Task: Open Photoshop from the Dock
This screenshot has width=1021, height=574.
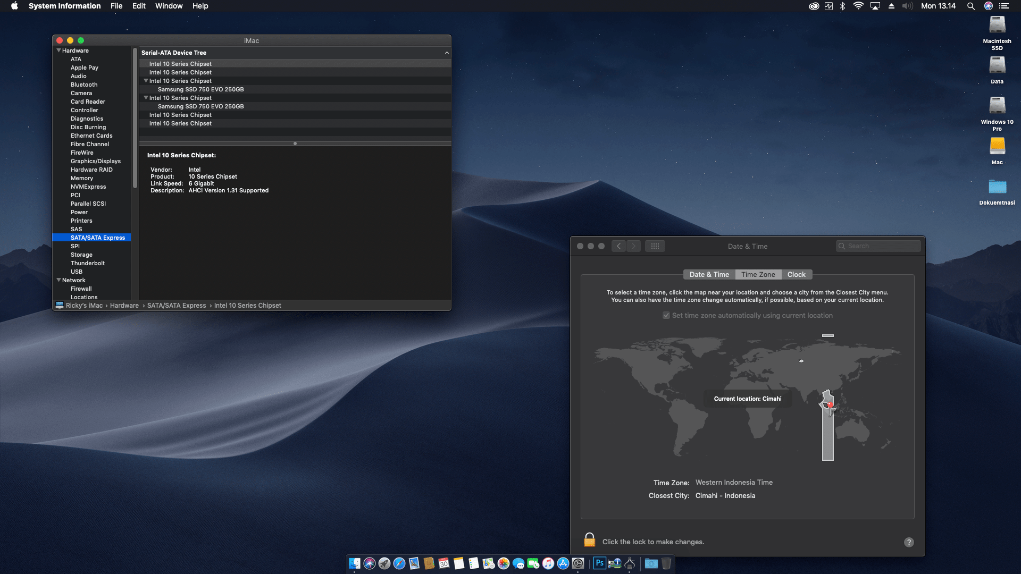Action: point(599,564)
